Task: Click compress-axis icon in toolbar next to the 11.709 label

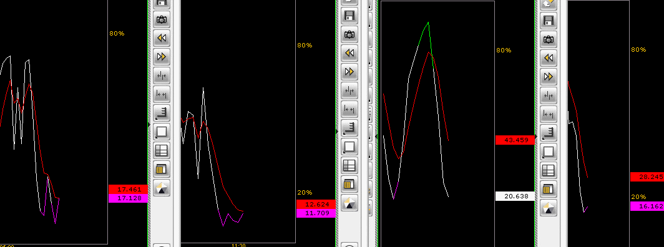Action: point(349,90)
